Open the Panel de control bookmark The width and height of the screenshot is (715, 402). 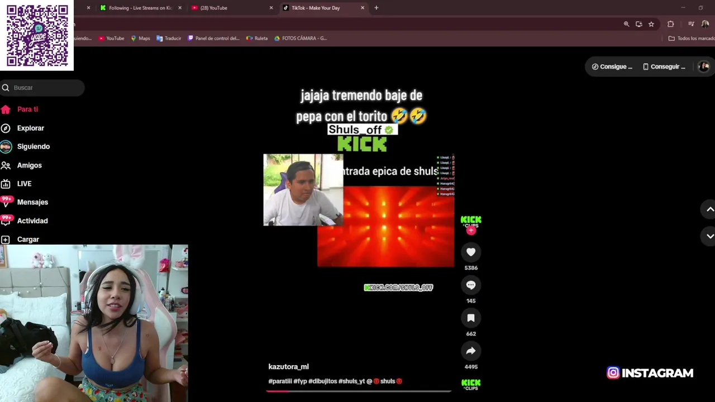(x=213, y=39)
